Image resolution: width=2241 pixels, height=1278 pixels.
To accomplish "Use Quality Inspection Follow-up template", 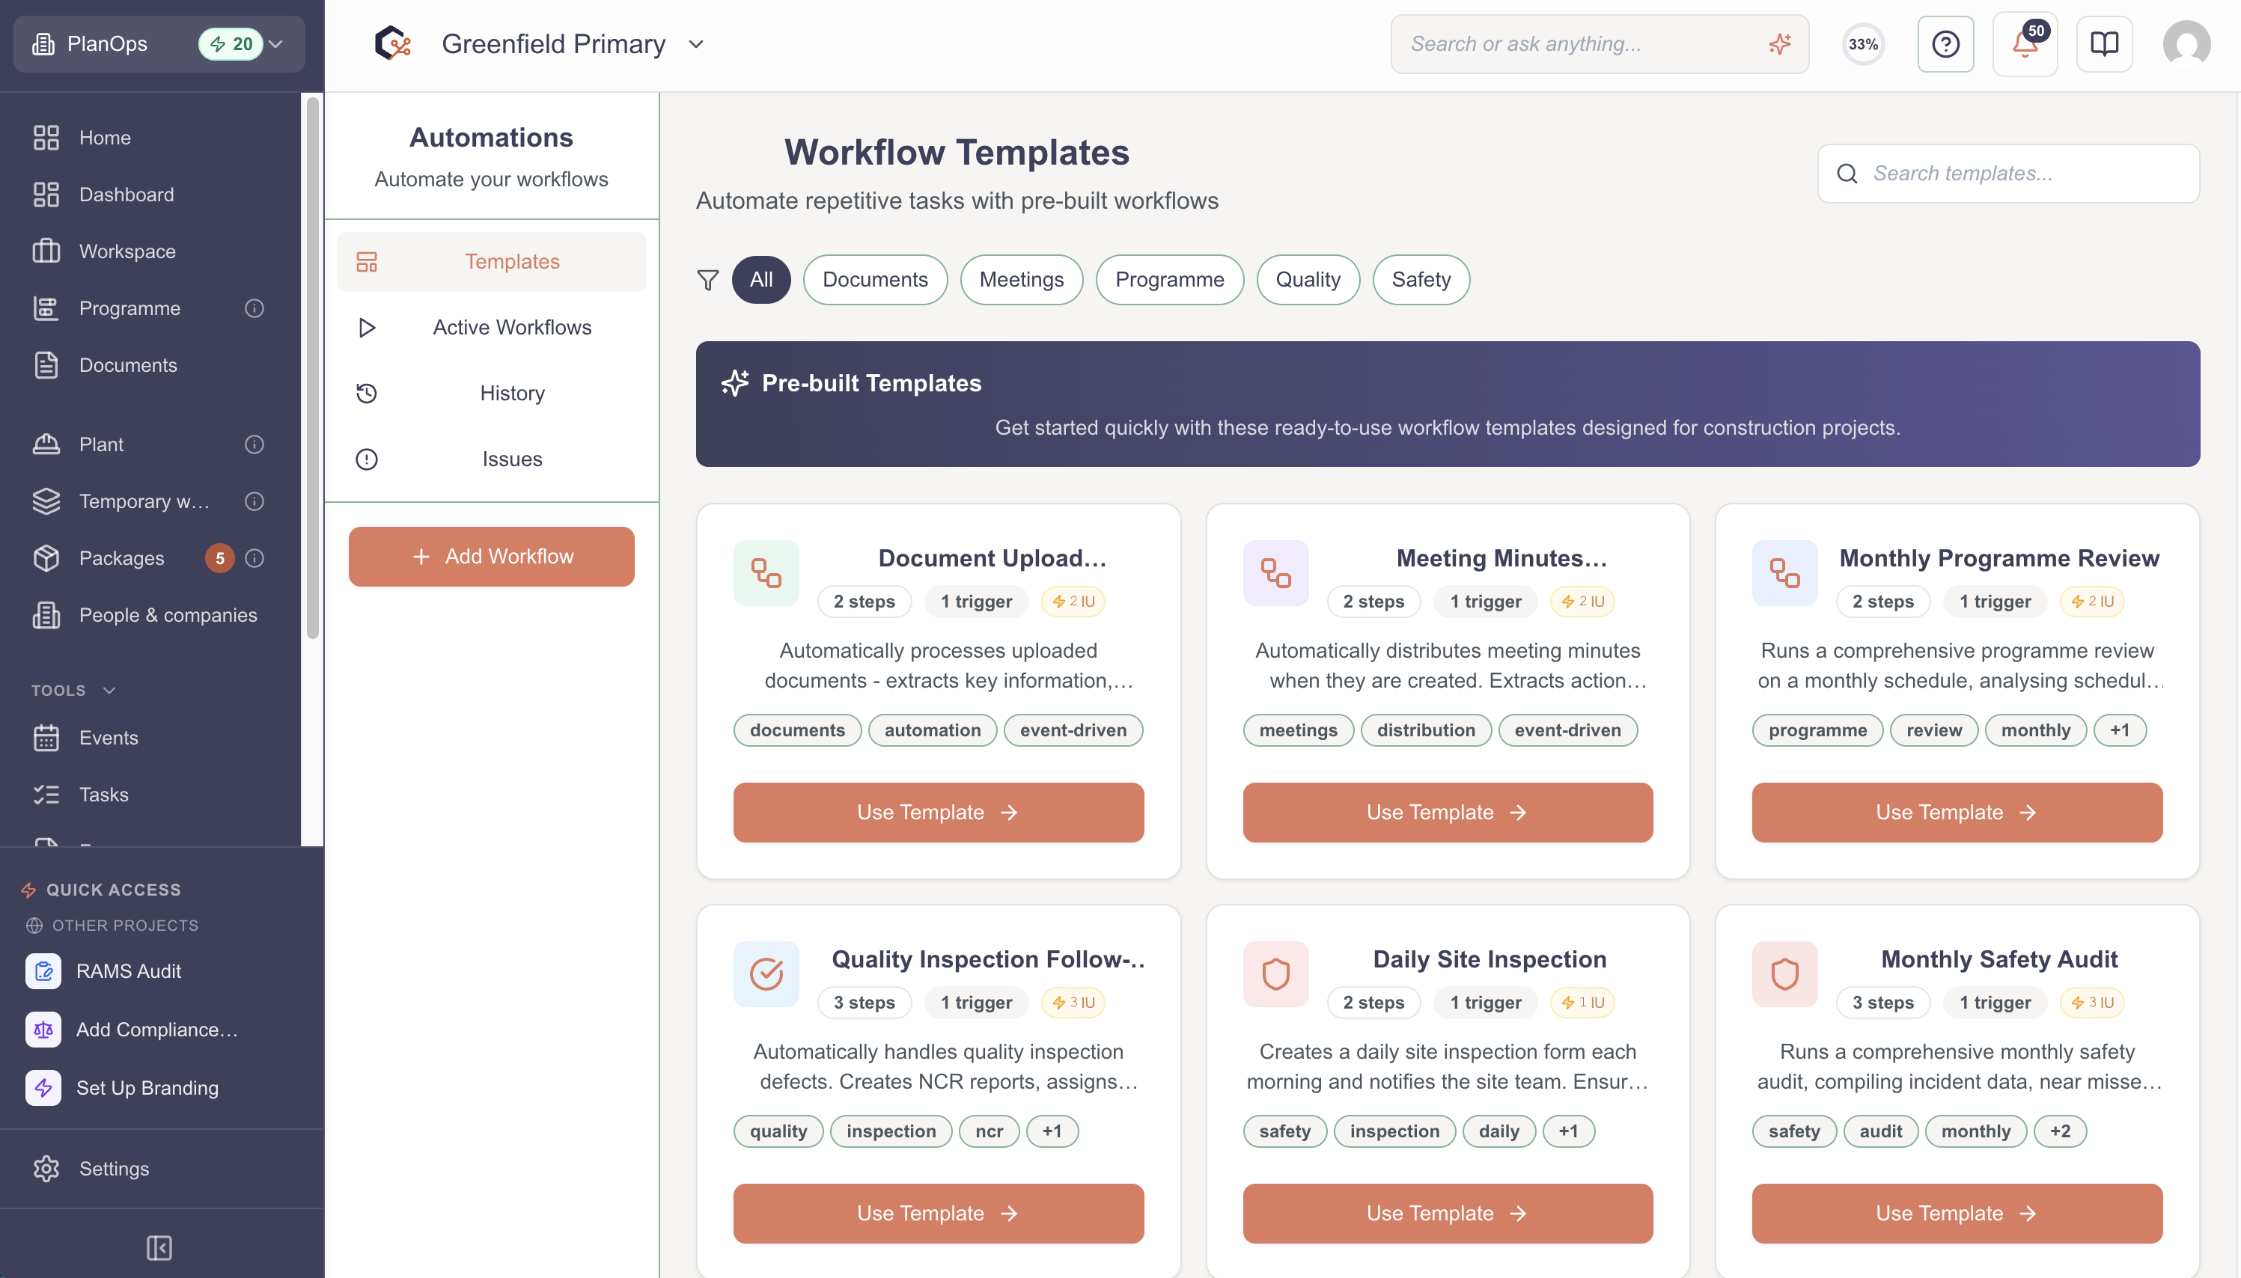I will [x=939, y=1214].
